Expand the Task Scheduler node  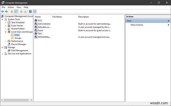(x=6, y=23)
